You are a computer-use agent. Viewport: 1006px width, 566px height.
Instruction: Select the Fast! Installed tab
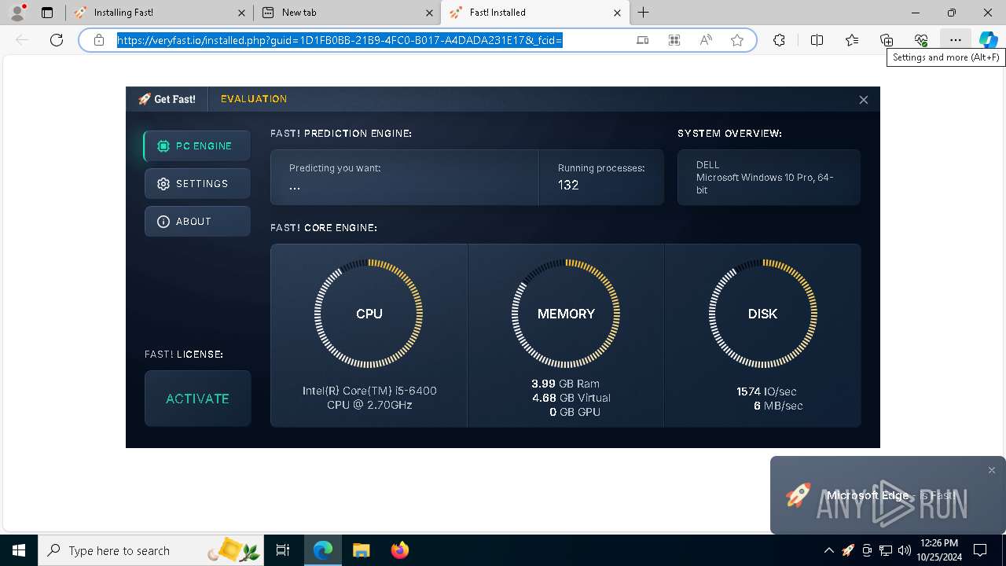tap(534, 13)
